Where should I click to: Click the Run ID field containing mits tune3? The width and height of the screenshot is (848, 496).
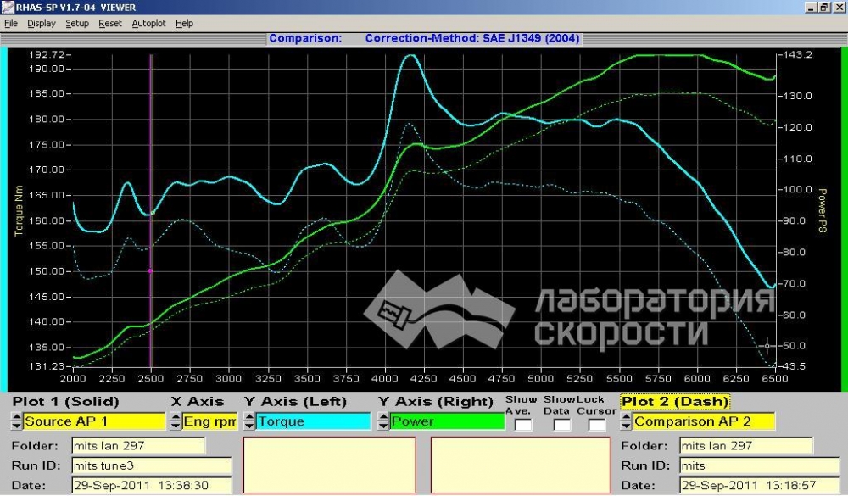pyautogui.click(x=151, y=465)
